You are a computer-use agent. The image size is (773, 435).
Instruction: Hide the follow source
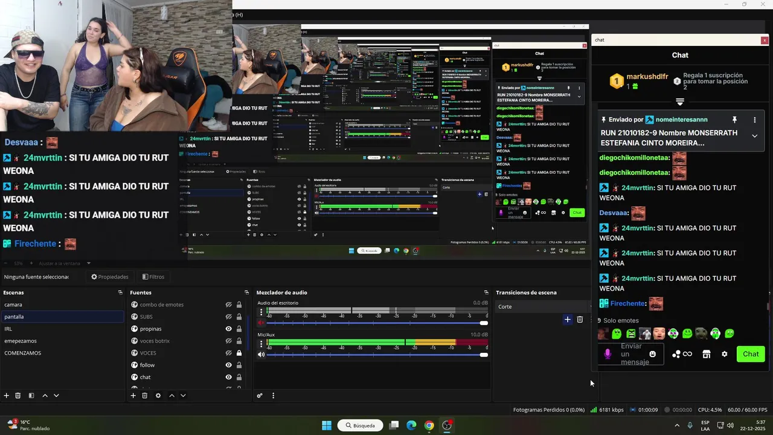click(x=228, y=365)
